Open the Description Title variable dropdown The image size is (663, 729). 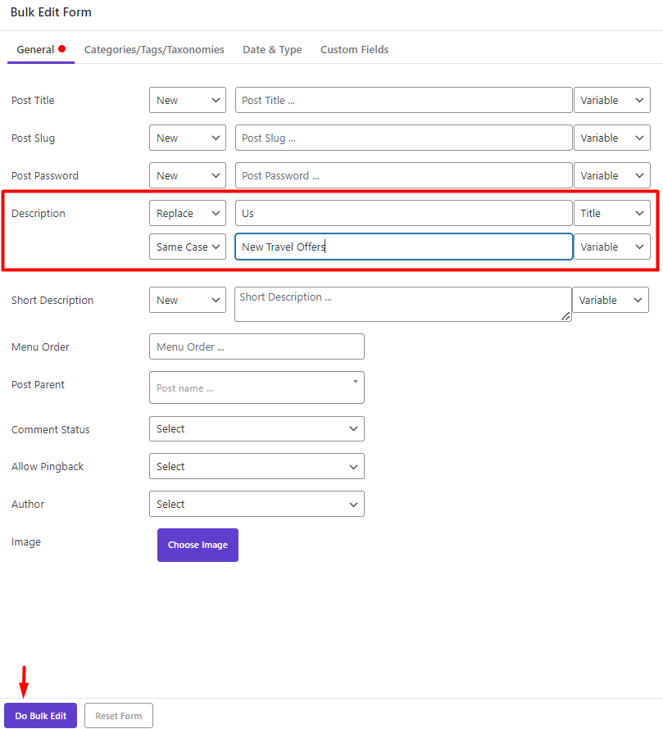[612, 213]
